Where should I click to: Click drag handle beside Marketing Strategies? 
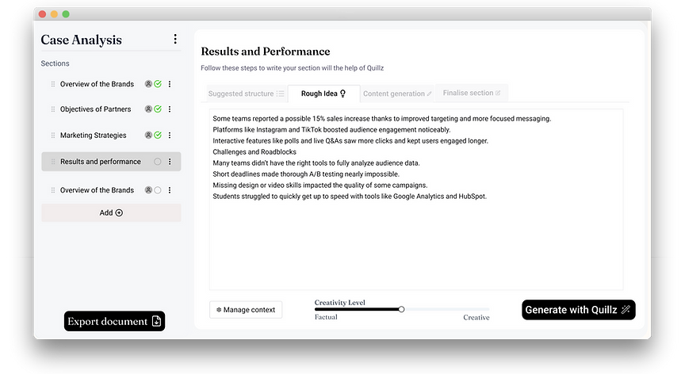coord(53,136)
